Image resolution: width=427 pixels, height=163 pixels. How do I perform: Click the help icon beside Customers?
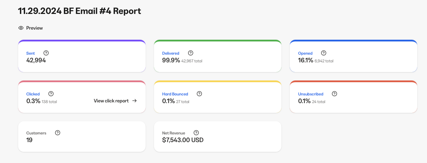pos(58,133)
